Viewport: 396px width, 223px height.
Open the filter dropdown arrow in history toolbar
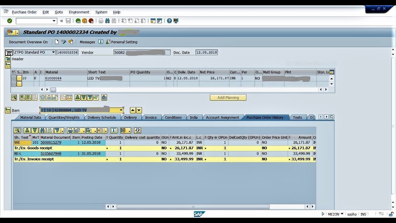(x=62, y=131)
